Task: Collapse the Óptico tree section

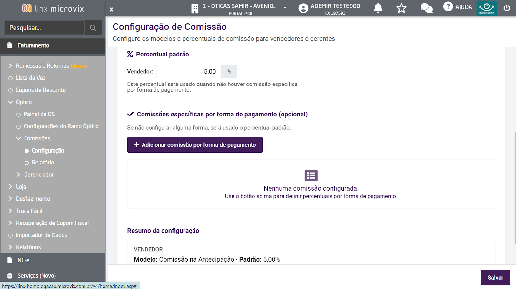Action: [11, 102]
